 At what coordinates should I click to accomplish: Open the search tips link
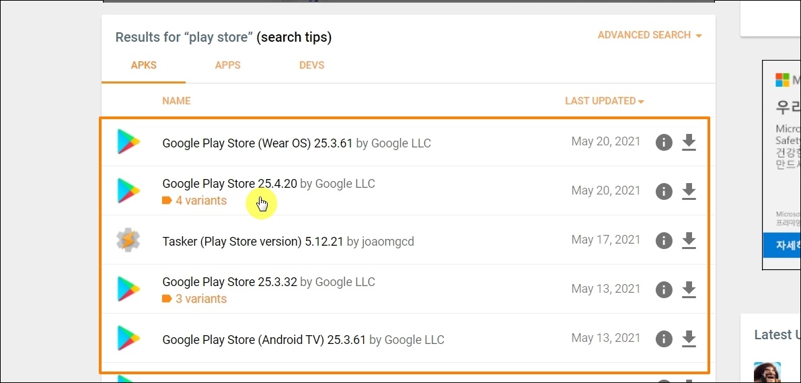tap(294, 37)
